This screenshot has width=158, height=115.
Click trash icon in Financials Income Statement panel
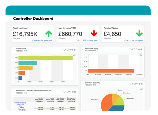(x=75, y=91)
